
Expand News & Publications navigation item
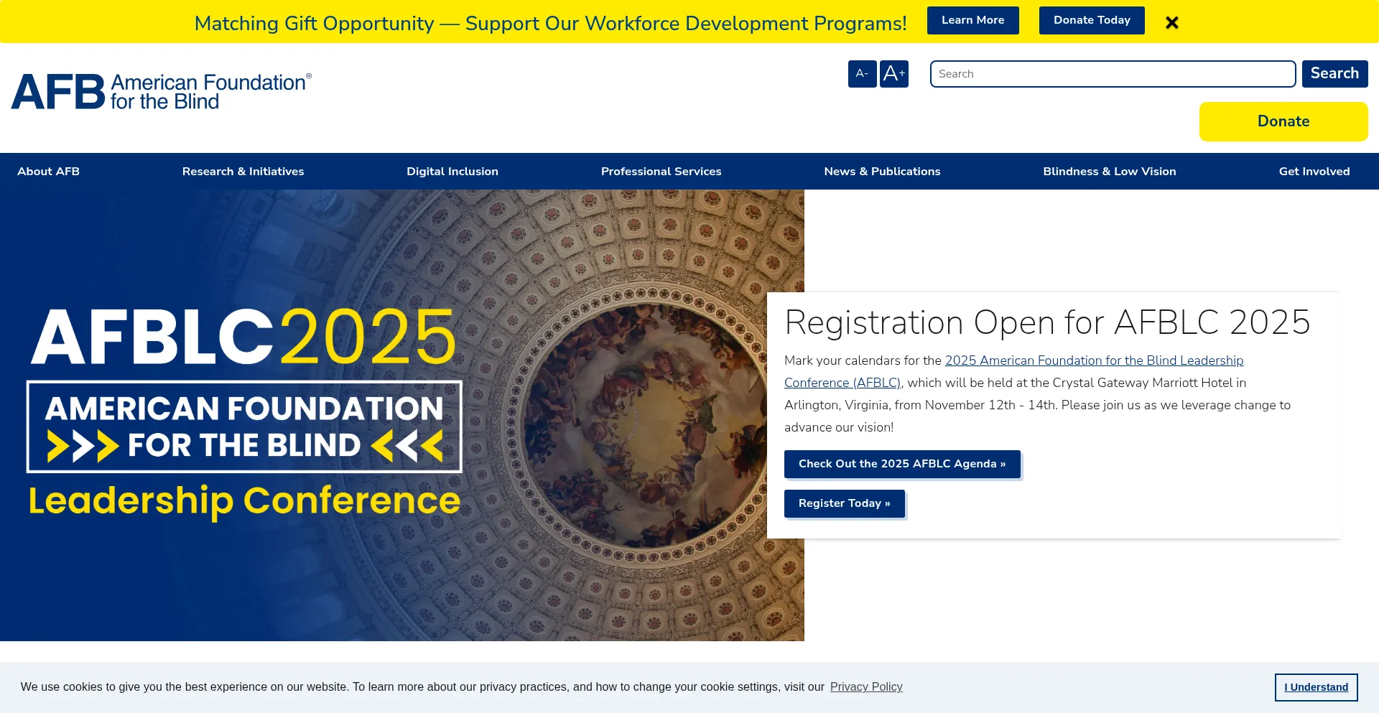(882, 172)
